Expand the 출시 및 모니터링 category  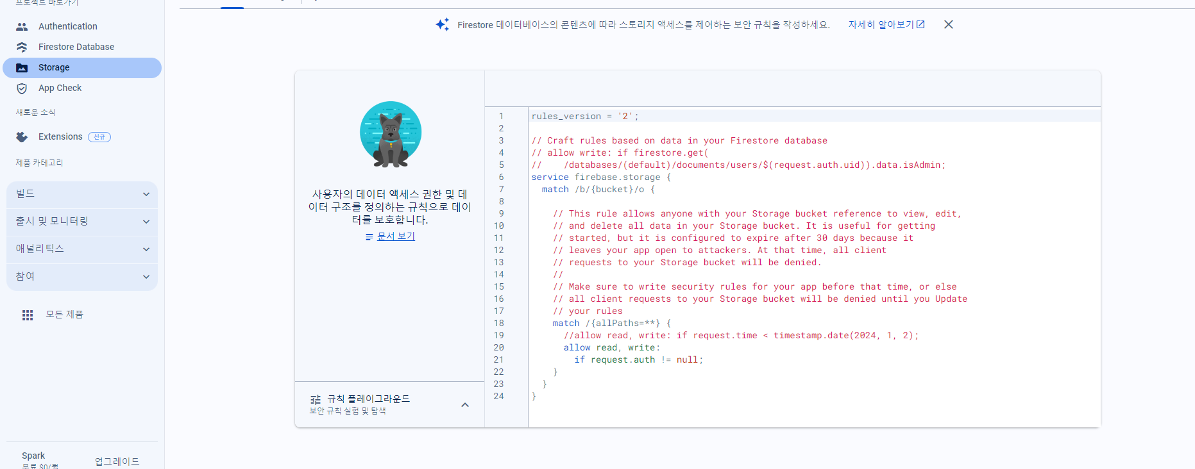click(82, 222)
